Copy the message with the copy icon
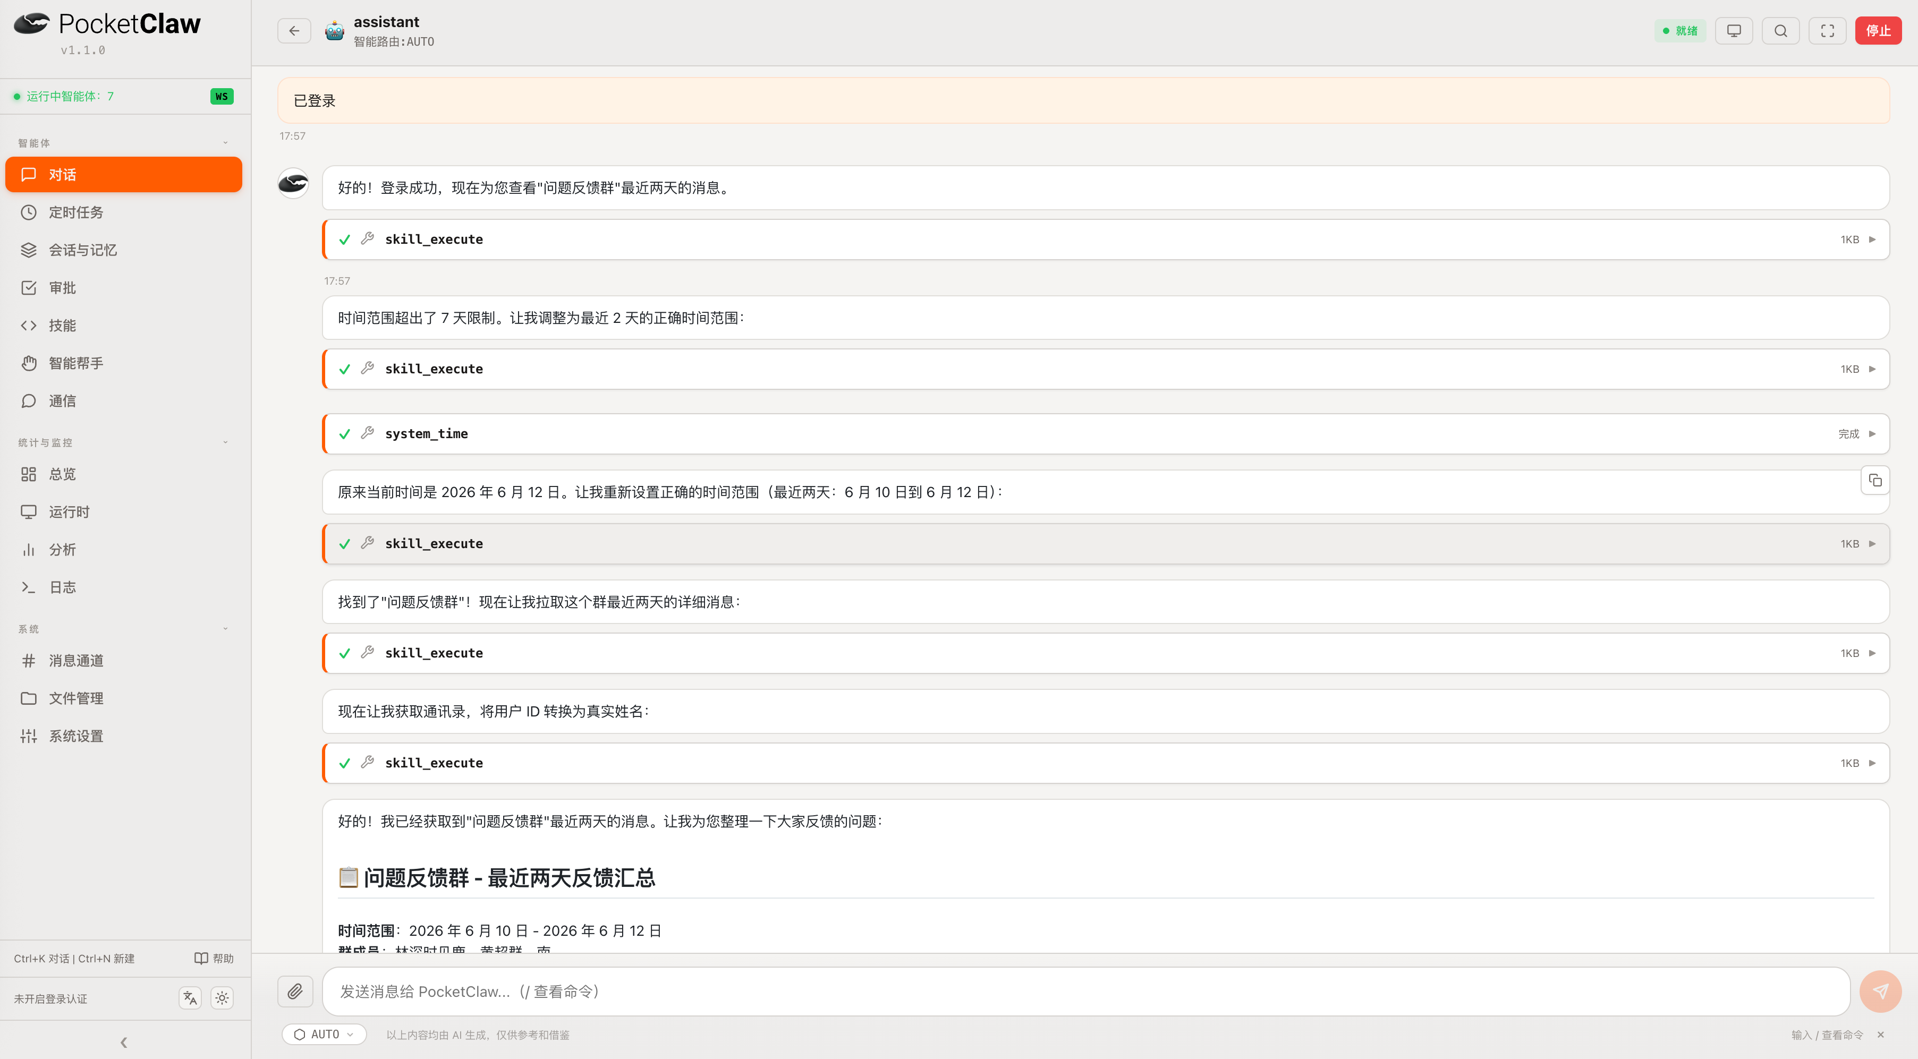1918x1059 pixels. (1875, 481)
